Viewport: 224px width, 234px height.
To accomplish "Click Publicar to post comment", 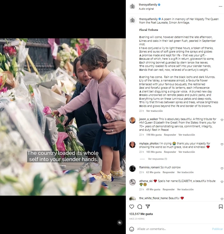I will [217, 229].
